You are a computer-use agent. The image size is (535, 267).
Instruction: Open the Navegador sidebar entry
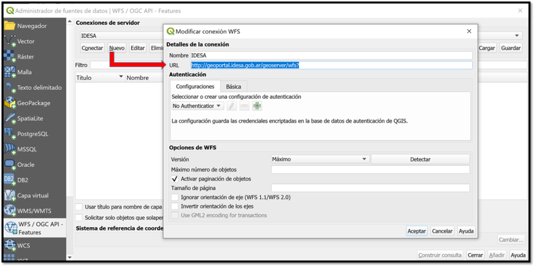point(34,26)
